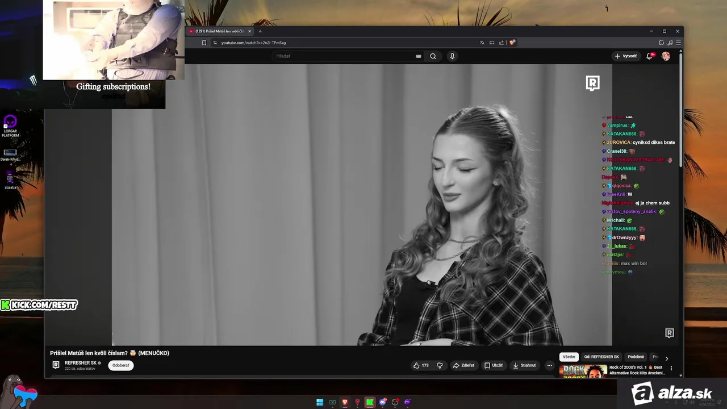This screenshot has height=409, width=727.
Task: Click the address bar URL youtube.com/watch
Action: pos(254,43)
